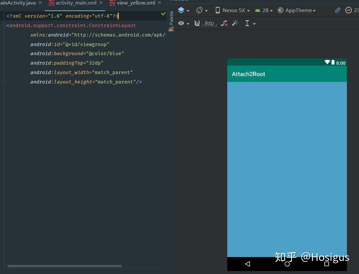Screen dimensions: 359x274
Task: Toggle the autoconnect magnet icon
Action: coord(197,23)
